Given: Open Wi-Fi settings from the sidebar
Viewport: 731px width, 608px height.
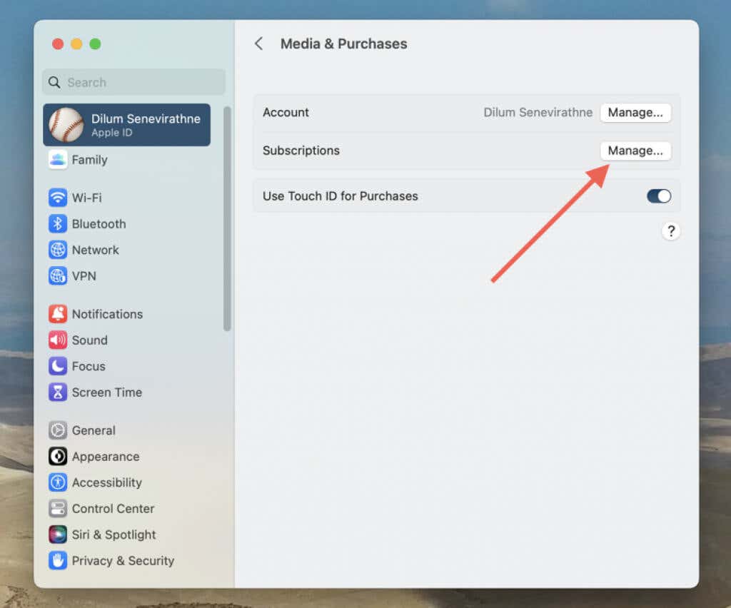Looking at the screenshot, I should pos(87,198).
